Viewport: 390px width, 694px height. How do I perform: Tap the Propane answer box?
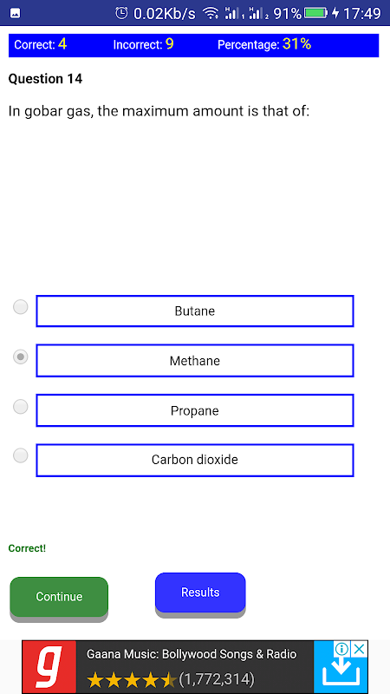[195, 410]
